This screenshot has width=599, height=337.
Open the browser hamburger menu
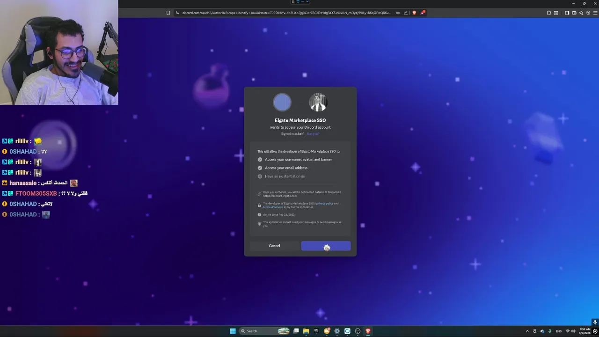[x=595, y=13]
